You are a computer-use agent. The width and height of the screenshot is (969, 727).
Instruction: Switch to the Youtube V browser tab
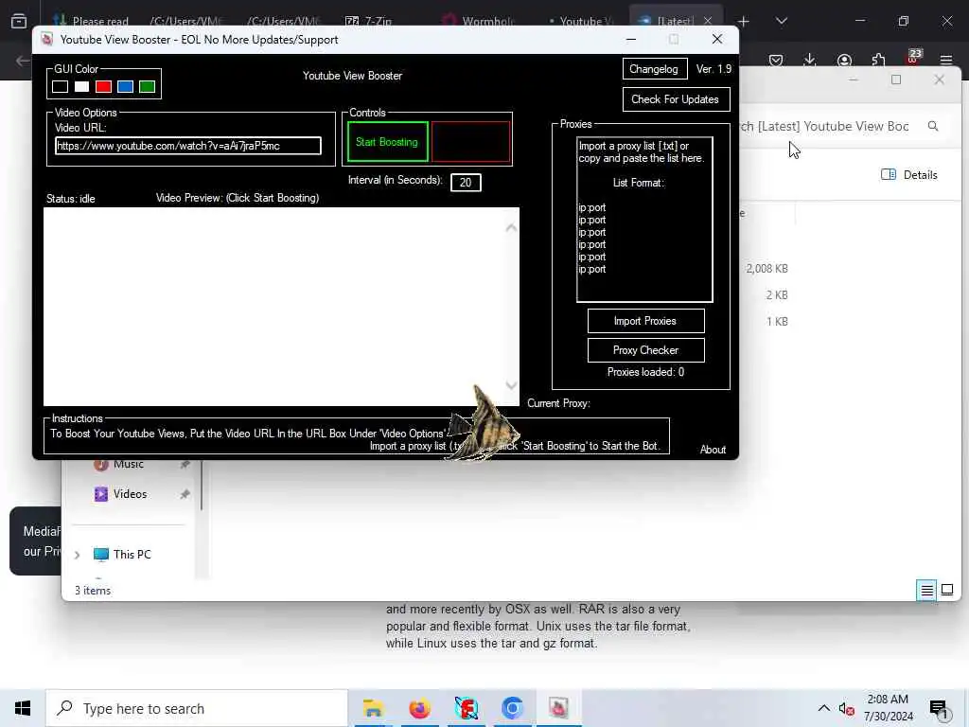click(x=581, y=22)
